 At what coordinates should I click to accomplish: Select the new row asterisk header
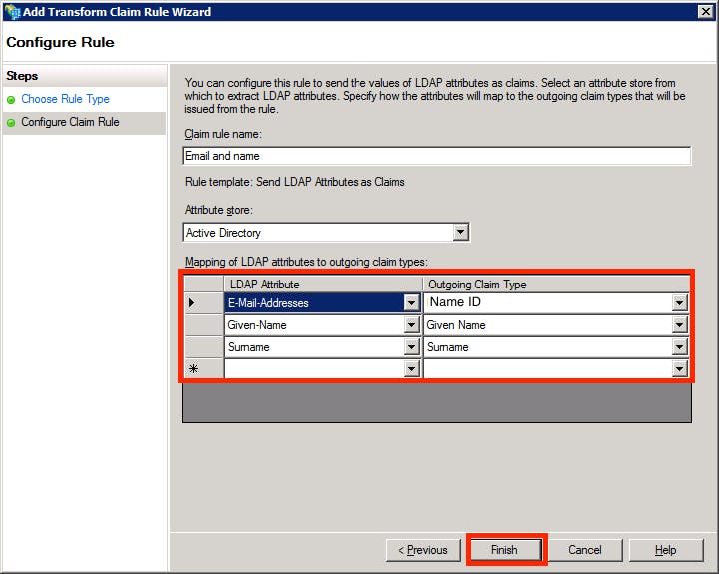coord(193,368)
